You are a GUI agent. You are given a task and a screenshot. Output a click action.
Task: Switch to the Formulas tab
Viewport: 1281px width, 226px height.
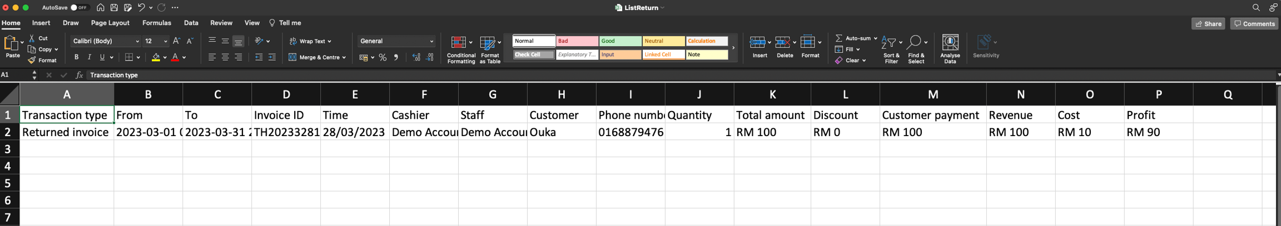(x=156, y=23)
